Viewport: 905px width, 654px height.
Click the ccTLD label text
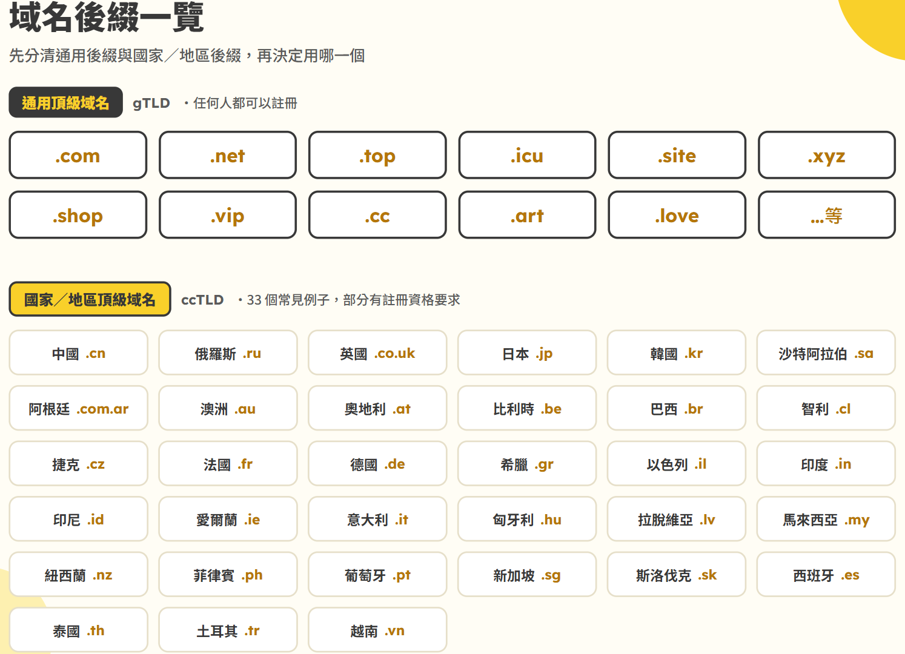(x=202, y=300)
